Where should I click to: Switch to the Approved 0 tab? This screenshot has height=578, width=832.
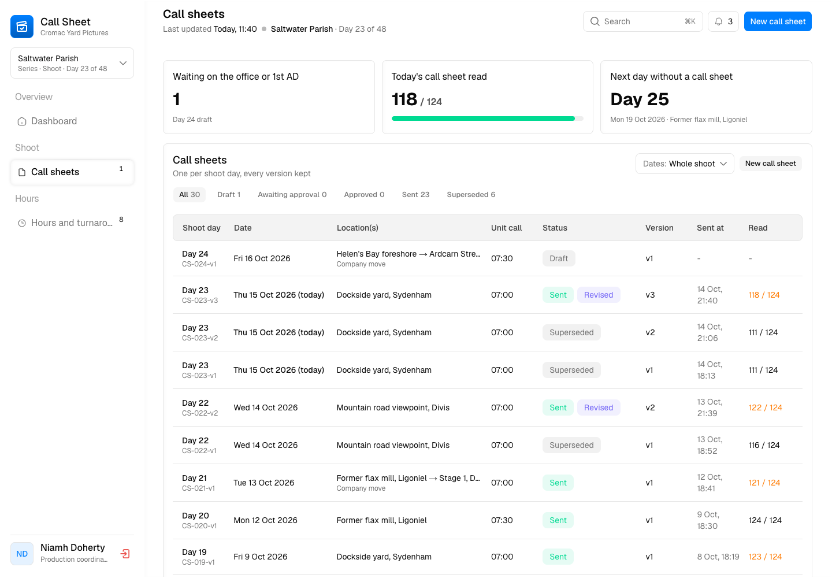tap(364, 195)
